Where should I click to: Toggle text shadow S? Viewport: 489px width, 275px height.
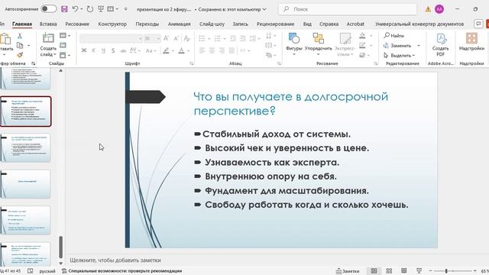click(113, 50)
